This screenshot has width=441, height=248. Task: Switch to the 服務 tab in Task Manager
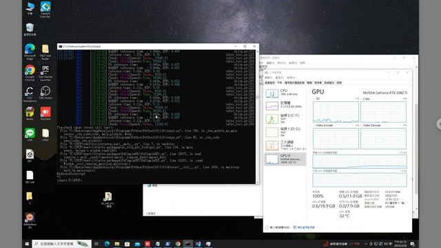[x=339, y=83]
